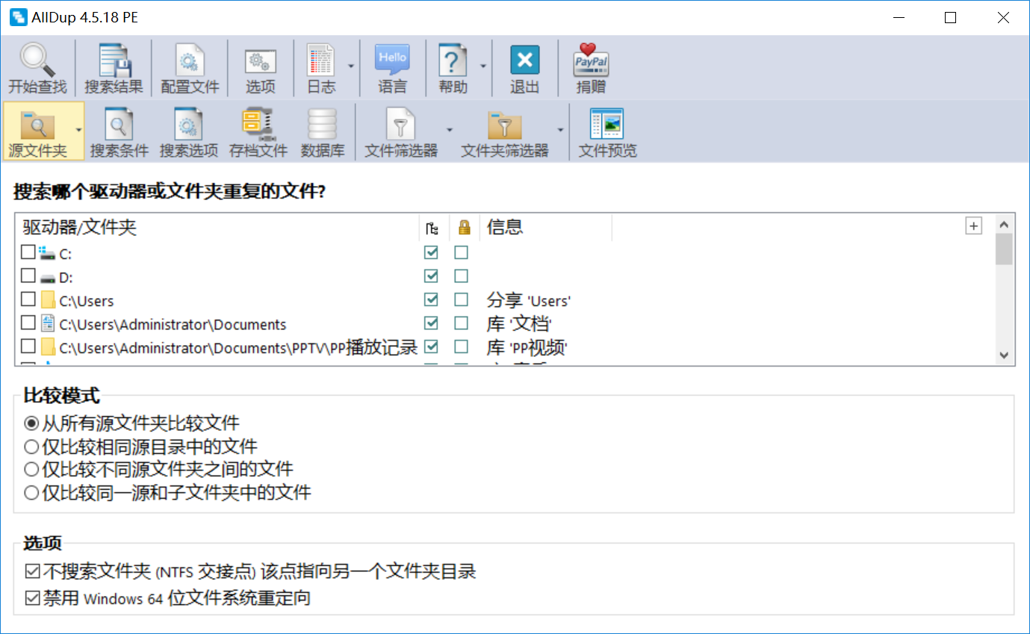Open the 帮助 dropdown arrow
The image size is (1030, 634).
pyautogui.click(x=483, y=66)
